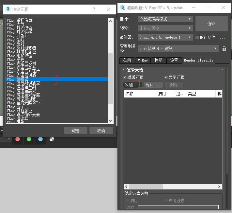Click the 启用 column header
This screenshot has width=232, height=213.
pyautogui.click(x=165, y=94)
